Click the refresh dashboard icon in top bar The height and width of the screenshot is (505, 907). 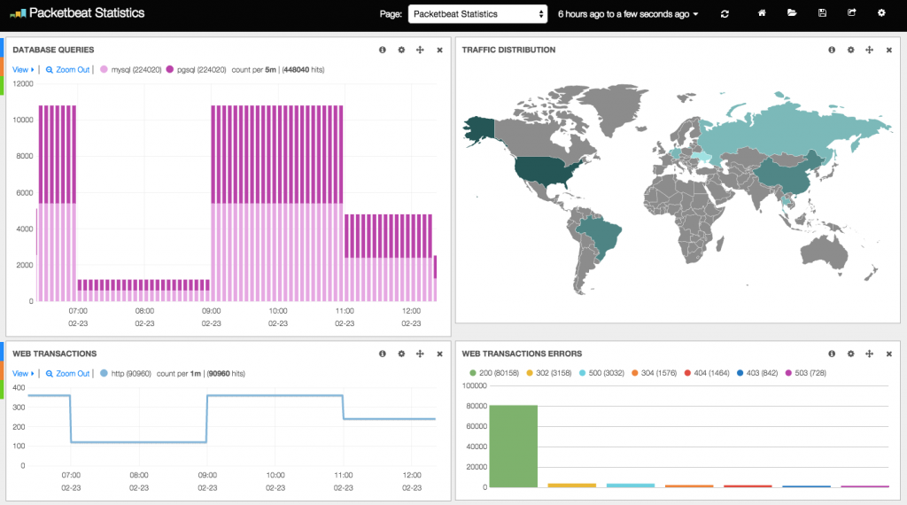pos(725,14)
